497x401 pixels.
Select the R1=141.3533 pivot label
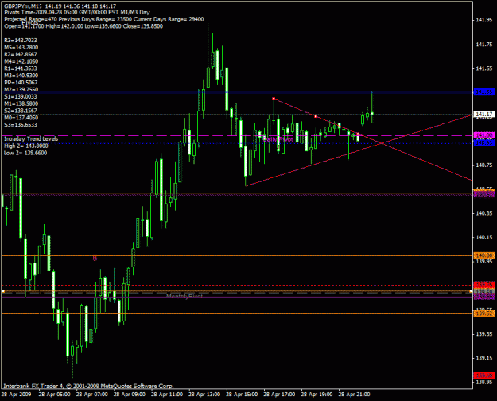pyautogui.click(x=21, y=68)
